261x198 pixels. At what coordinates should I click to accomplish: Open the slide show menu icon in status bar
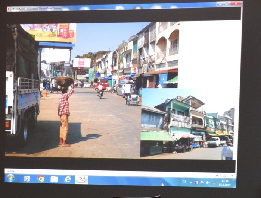(x=225, y=176)
